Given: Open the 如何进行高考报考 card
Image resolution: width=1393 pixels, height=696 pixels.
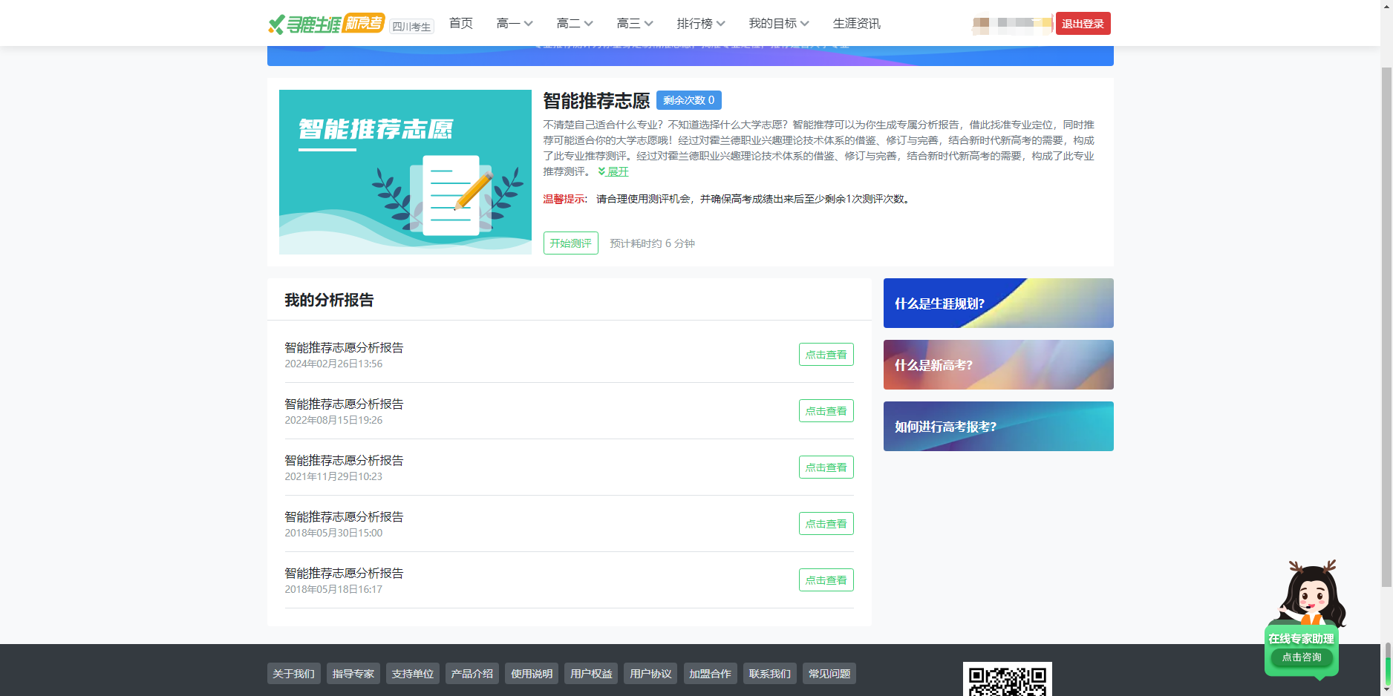Looking at the screenshot, I should [x=998, y=427].
